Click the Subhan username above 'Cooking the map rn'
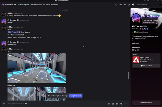Screen dimensions: 162x107 coord(10,13)
